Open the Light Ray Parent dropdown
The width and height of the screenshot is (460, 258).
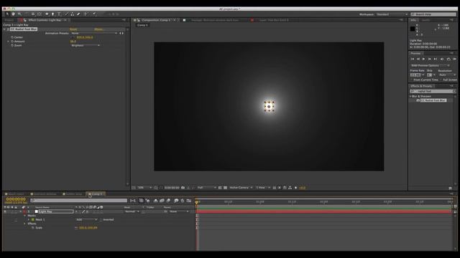pyautogui.click(x=179, y=211)
